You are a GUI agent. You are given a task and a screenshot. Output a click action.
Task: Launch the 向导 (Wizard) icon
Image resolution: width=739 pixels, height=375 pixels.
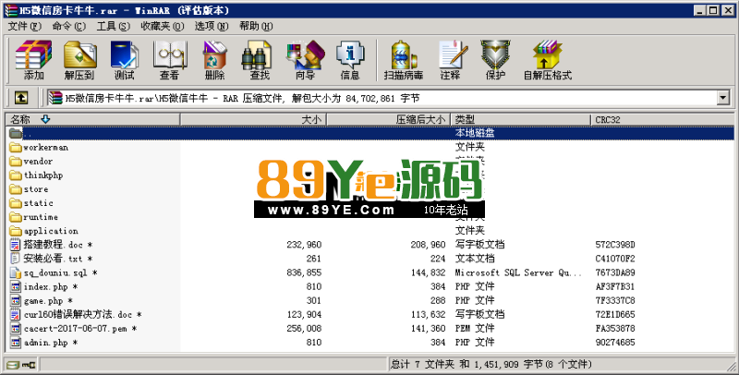[306, 54]
